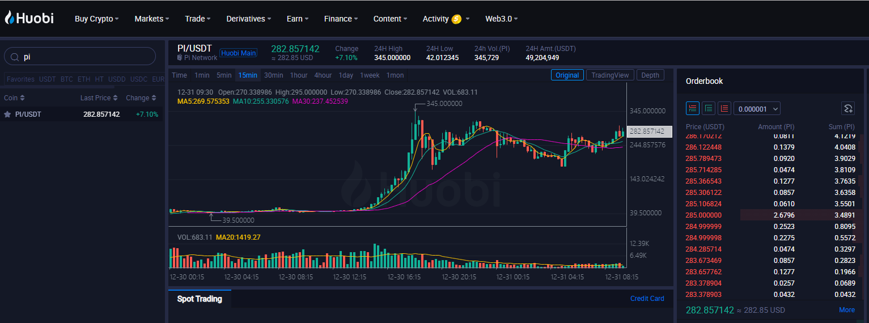
Task: Expand the Derivatives menu
Action: 248,19
